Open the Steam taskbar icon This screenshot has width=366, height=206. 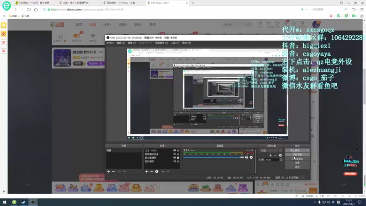click(23, 202)
